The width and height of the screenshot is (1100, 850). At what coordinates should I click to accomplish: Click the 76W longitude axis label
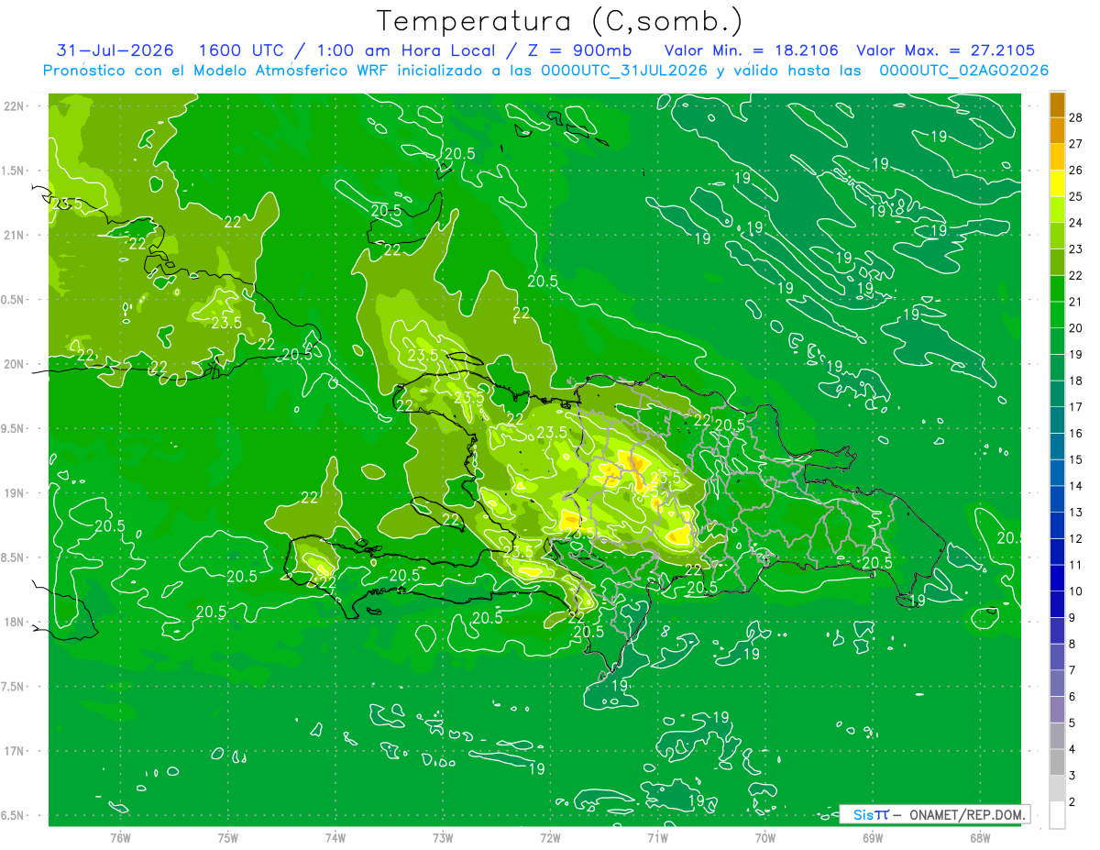[120, 838]
